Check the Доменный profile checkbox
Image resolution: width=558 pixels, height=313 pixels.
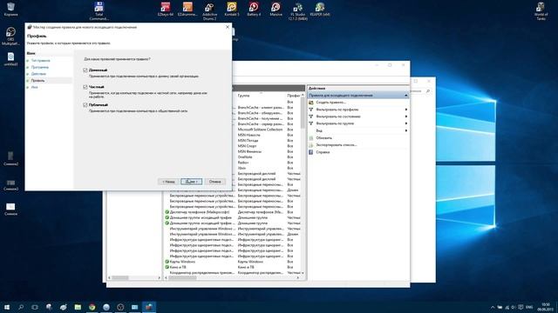(x=85, y=70)
